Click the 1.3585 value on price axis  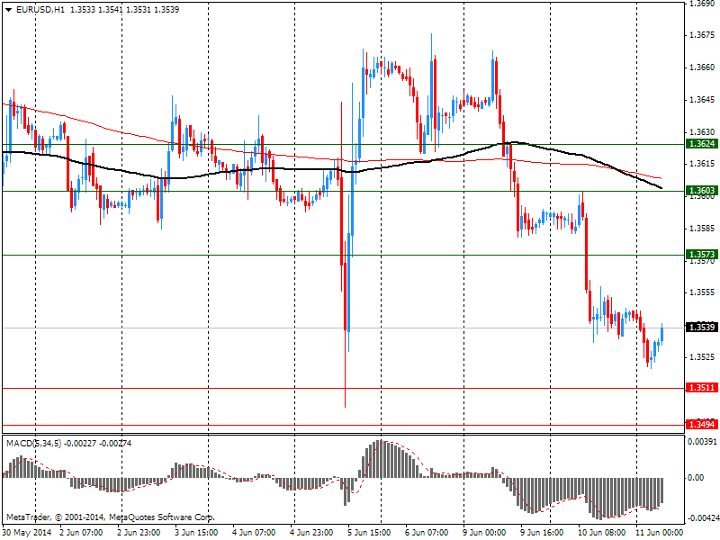click(702, 229)
